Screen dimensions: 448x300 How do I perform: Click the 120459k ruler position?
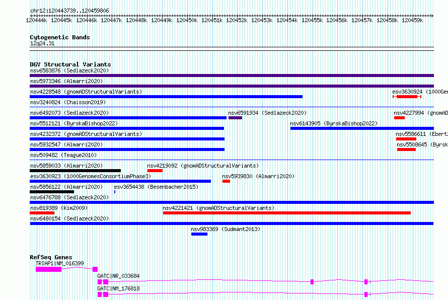[x=412, y=20]
